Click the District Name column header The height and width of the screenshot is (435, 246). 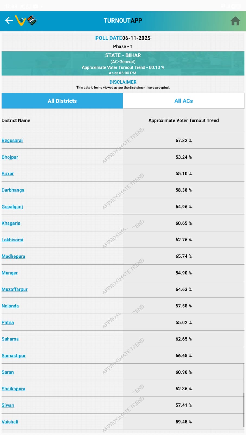click(16, 120)
